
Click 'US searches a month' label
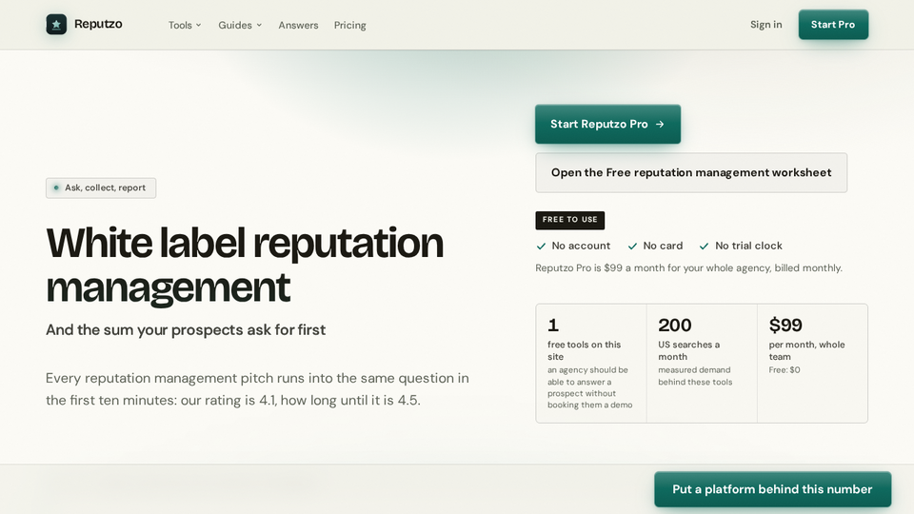click(688, 350)
